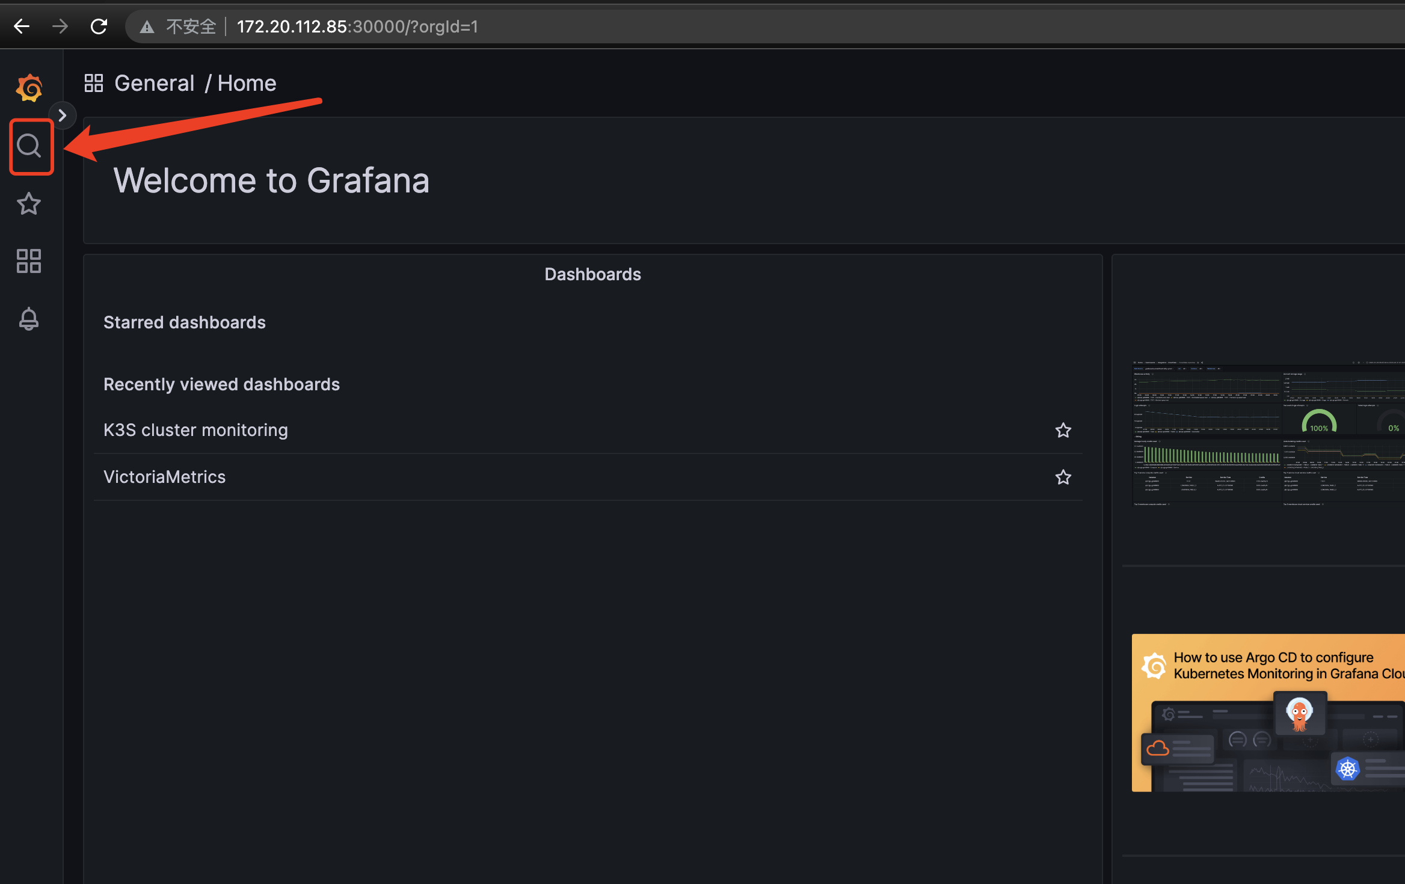Star the VictoriaMetrics dashboard

1063,477
